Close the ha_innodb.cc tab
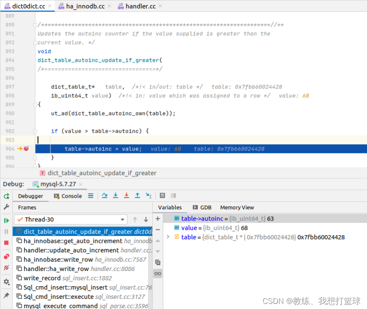 point(110,6)
